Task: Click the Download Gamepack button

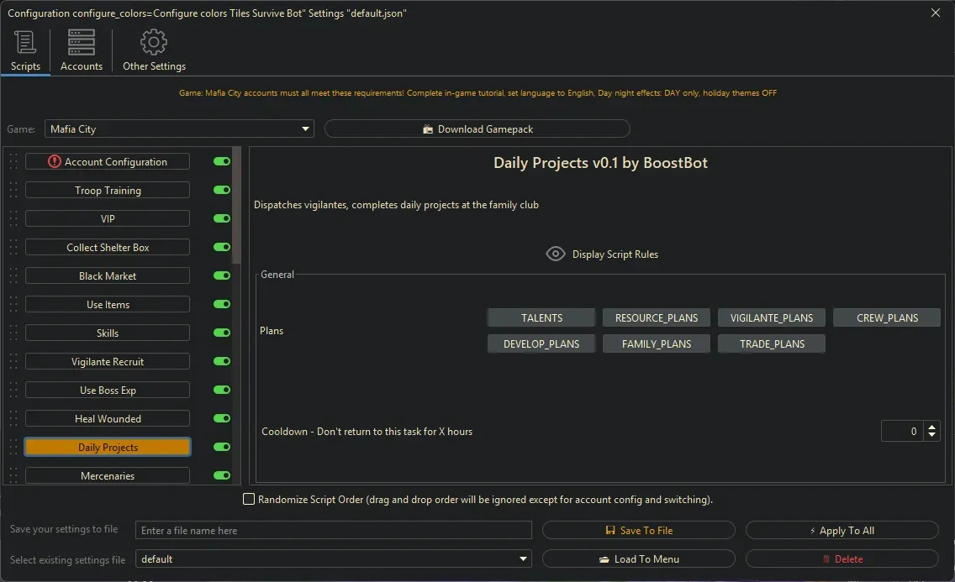Action: pyautogui.click(x=477, y=129)
